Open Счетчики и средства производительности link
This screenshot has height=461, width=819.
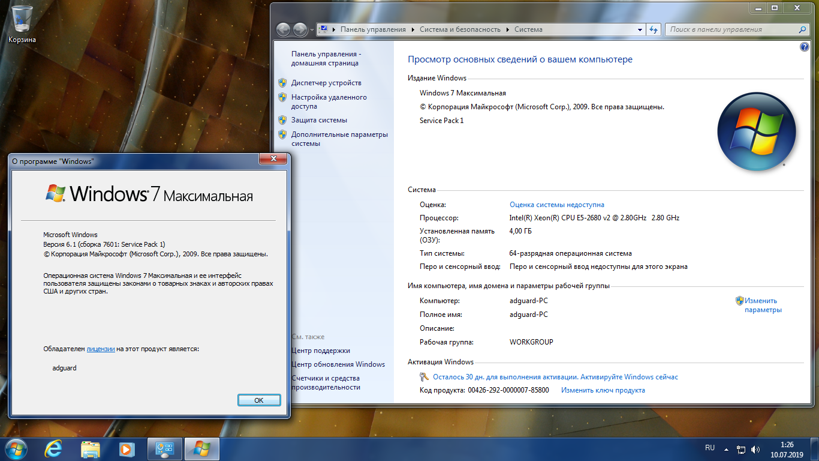(x=326, y=382)
